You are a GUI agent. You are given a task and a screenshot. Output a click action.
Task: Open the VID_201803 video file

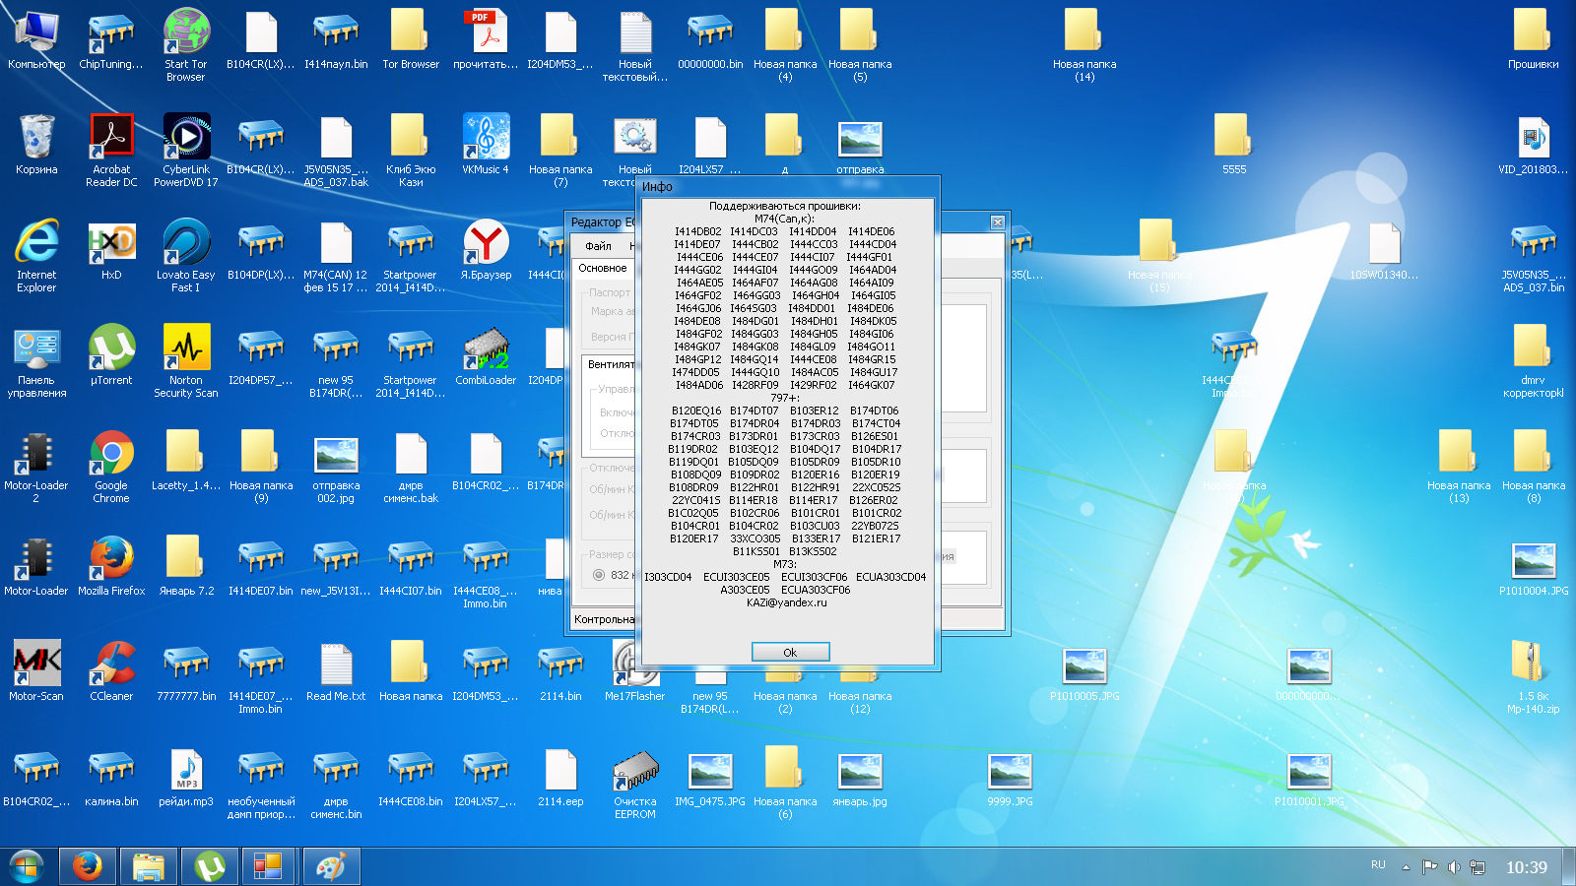(1534, 146)
